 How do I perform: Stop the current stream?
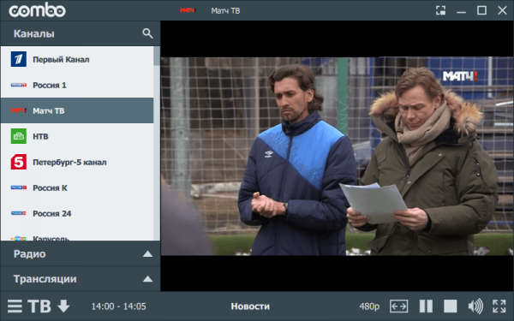(x=450, y=306)
